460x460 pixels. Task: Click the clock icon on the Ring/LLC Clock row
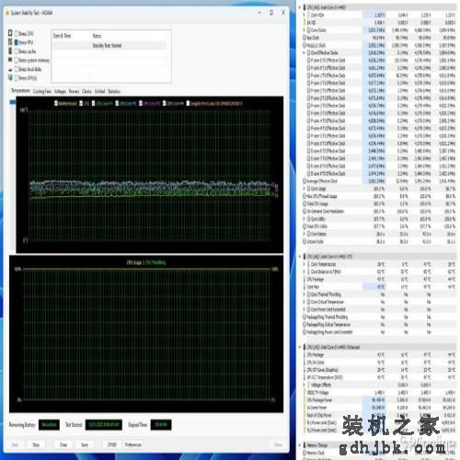[x=305, y=45]
